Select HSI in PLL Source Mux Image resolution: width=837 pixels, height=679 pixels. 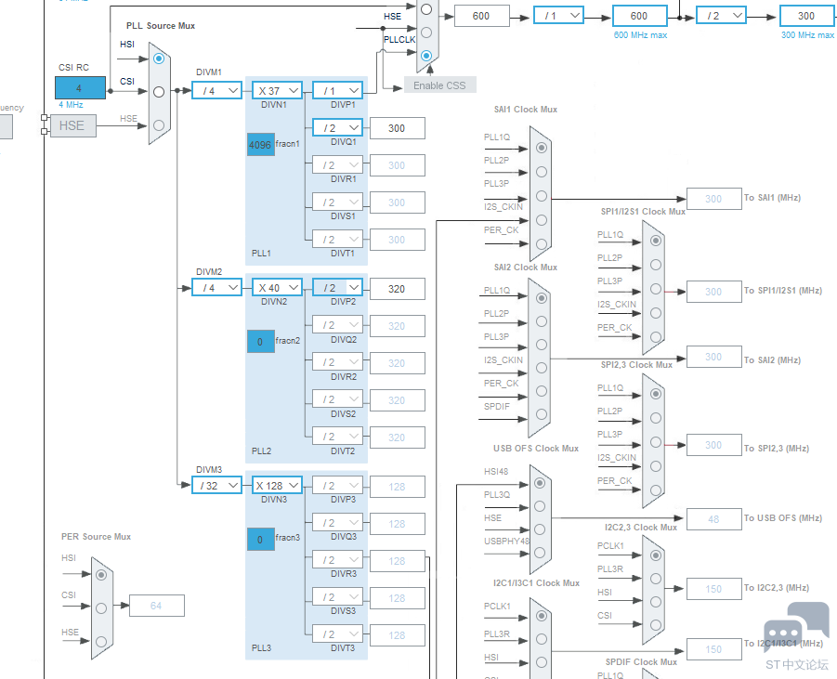(x=159, y=59)
